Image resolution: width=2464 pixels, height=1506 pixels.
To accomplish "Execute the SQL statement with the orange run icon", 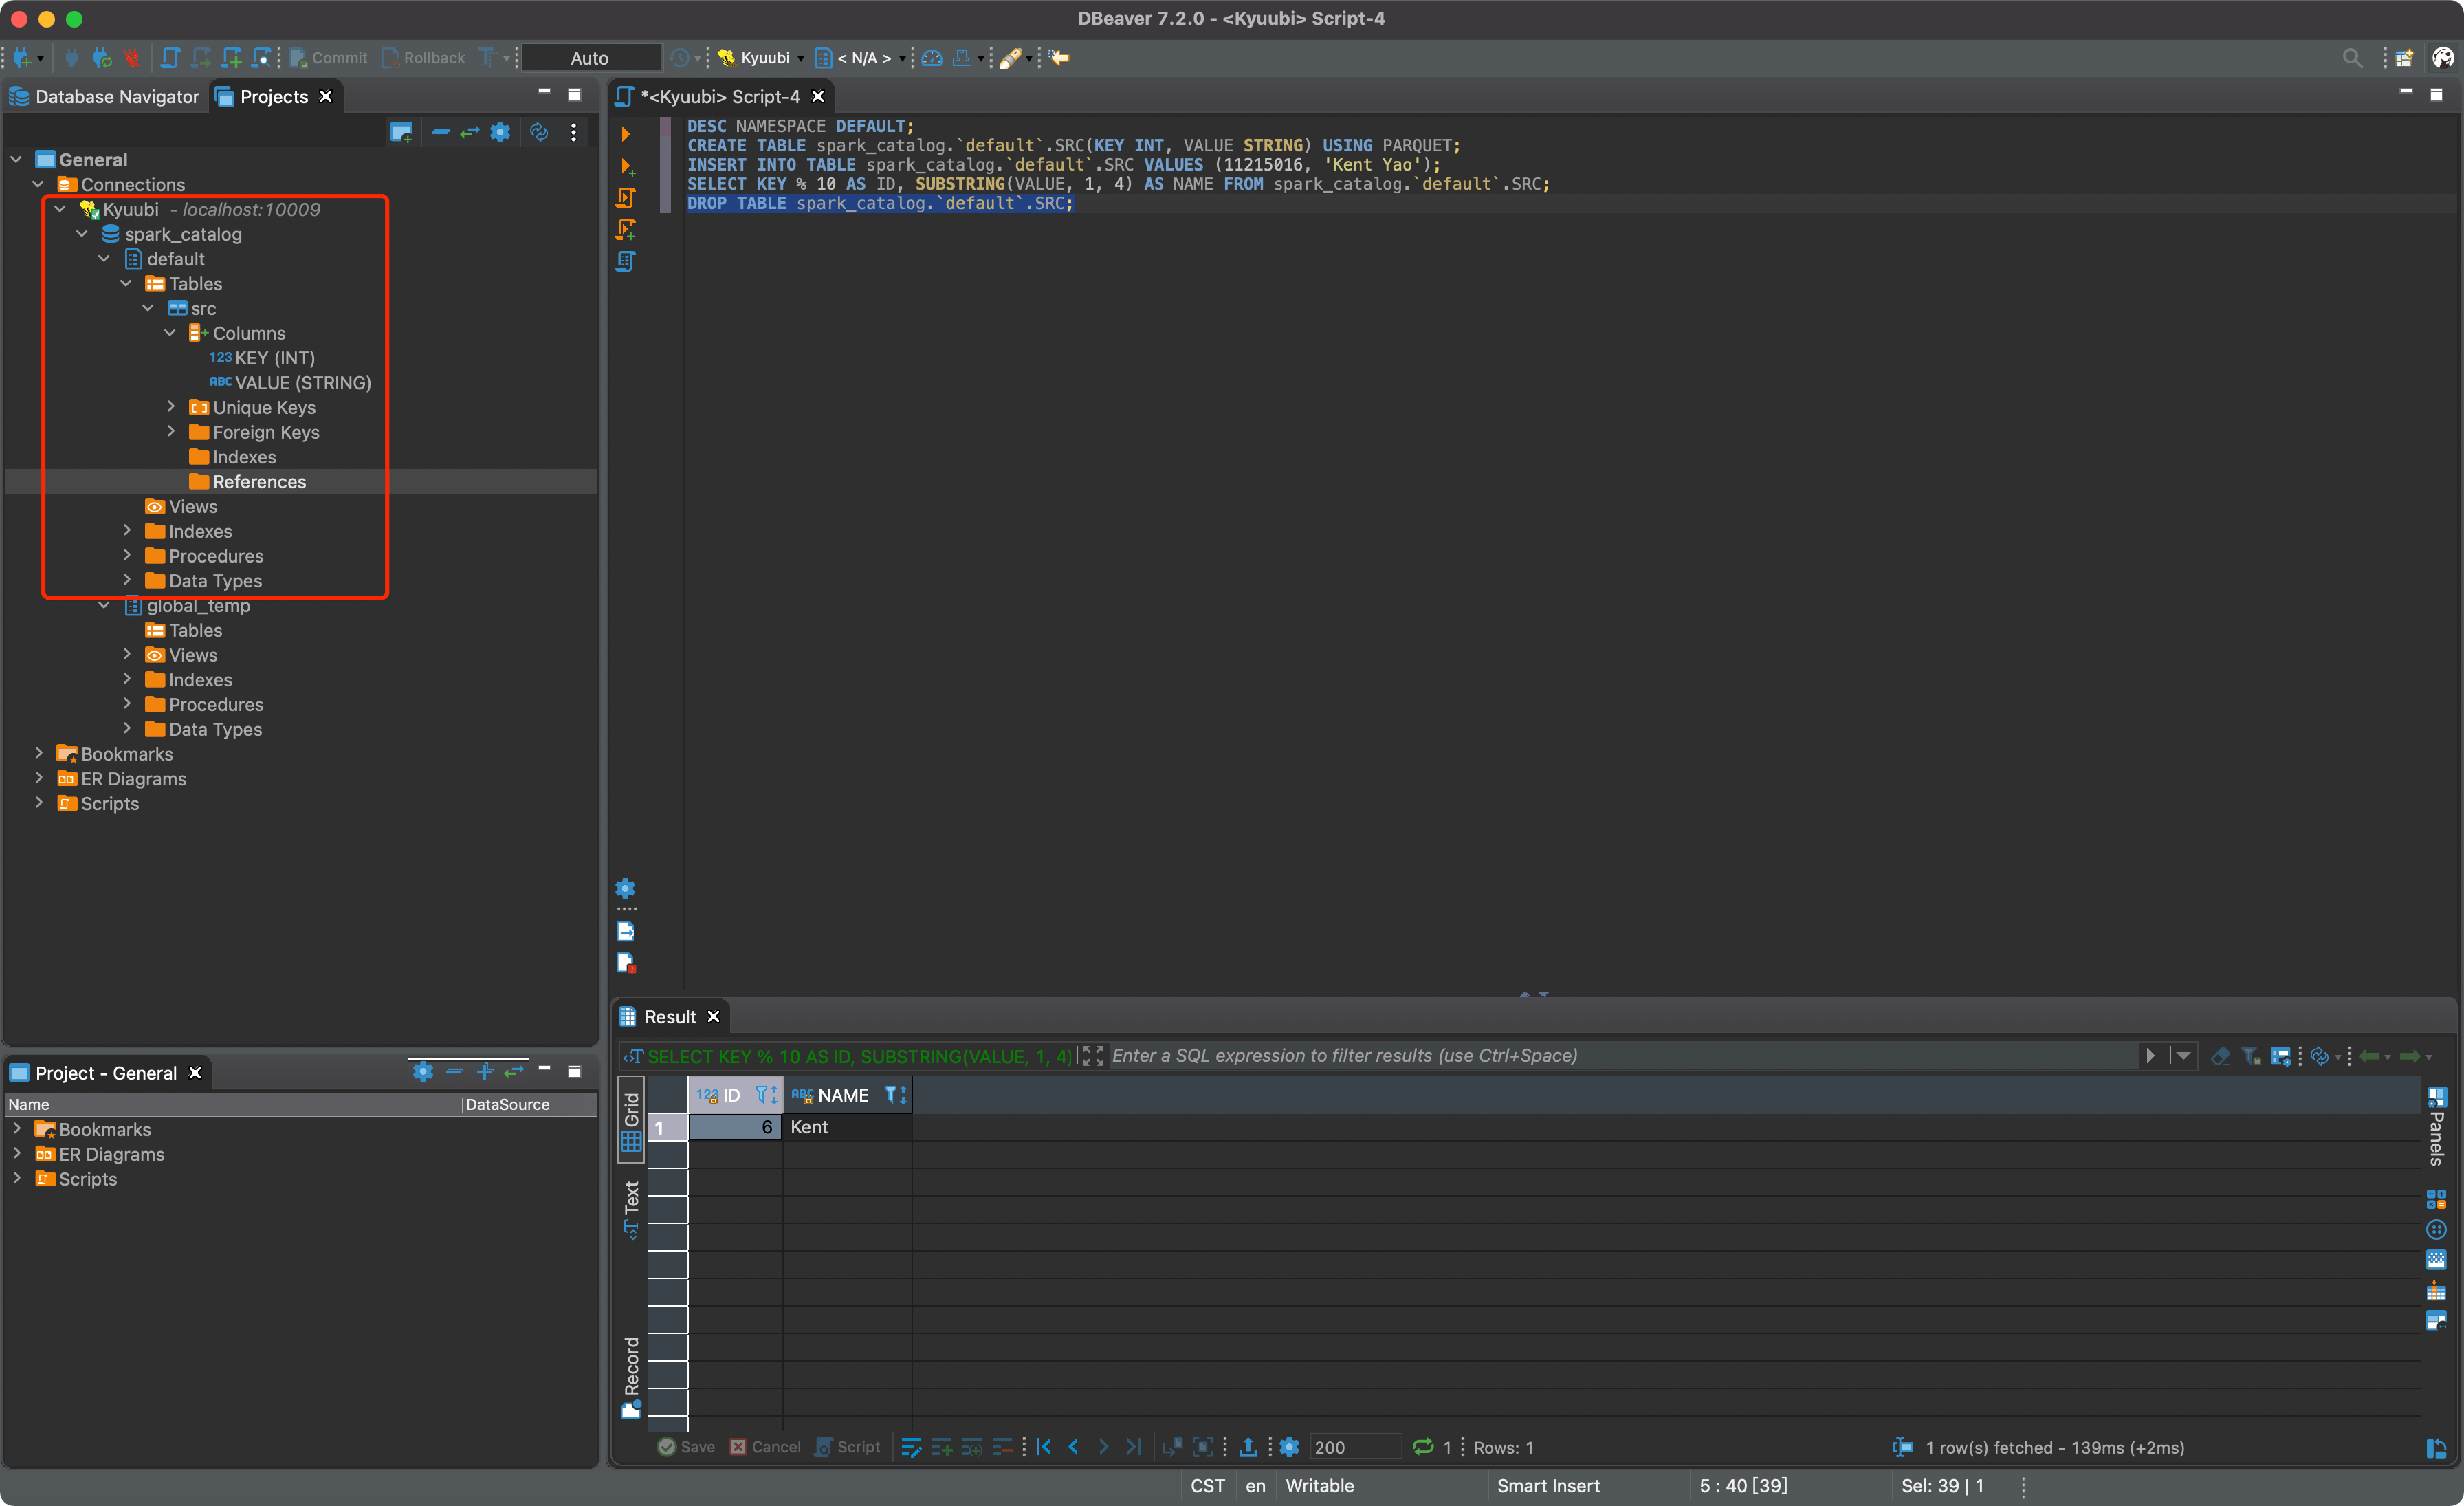I will tap(627, 133).
